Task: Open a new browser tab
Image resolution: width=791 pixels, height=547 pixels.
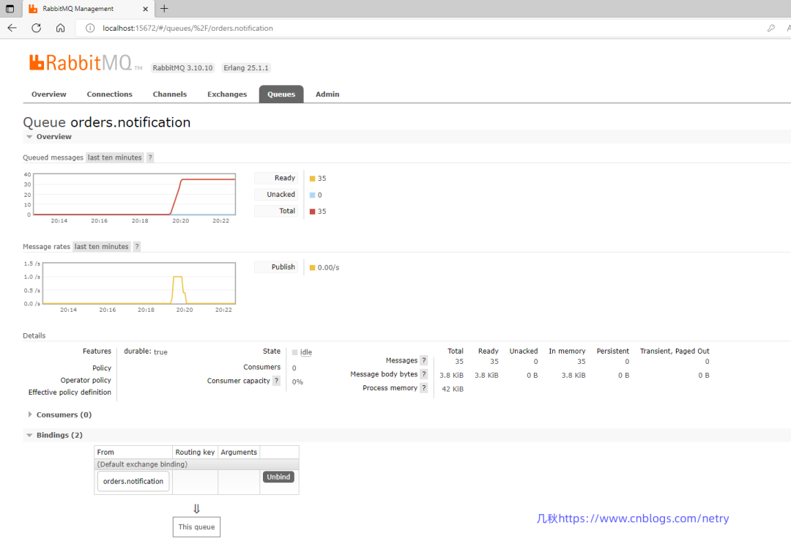Action: click(164, 9)
